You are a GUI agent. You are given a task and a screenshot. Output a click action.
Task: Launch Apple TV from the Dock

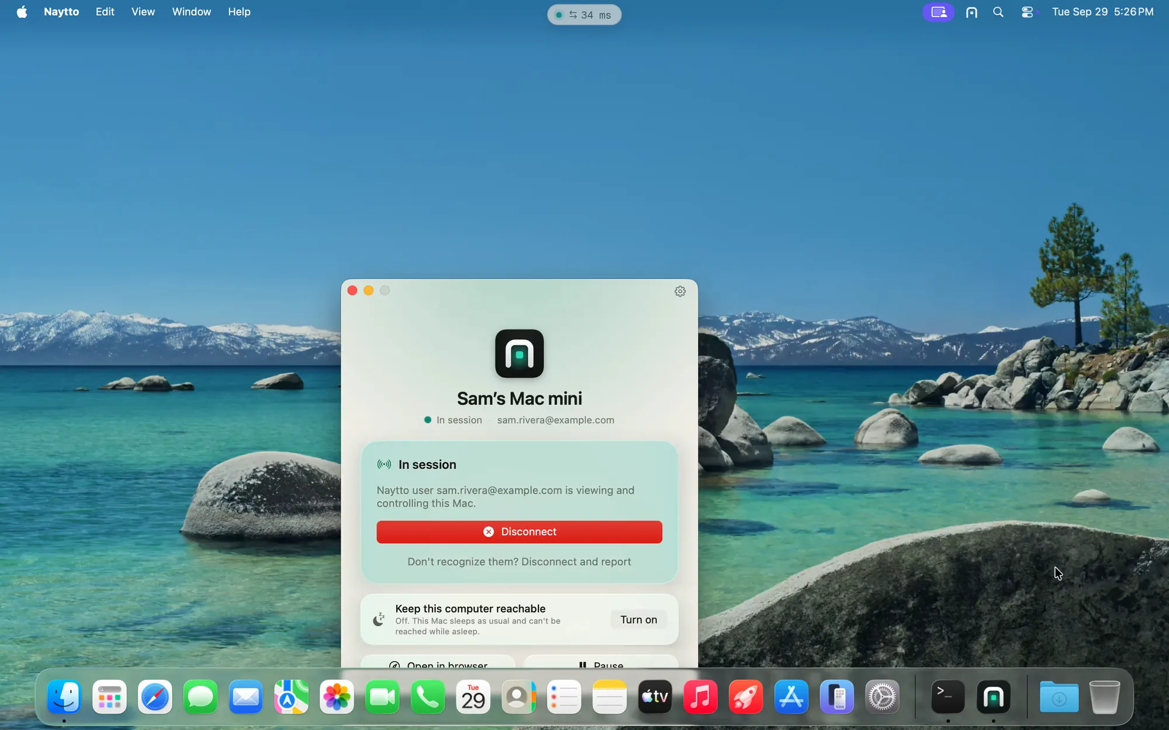(655, 697)
